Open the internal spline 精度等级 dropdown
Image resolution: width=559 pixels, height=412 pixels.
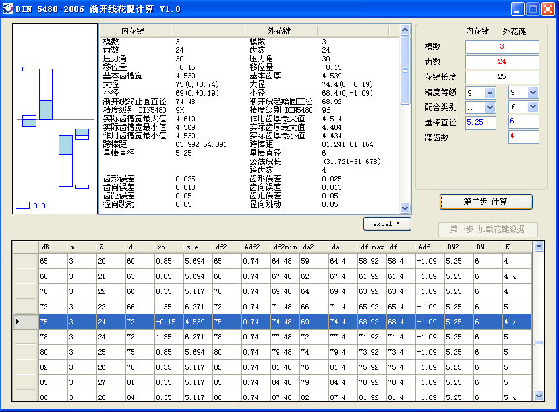click(490, 93)
